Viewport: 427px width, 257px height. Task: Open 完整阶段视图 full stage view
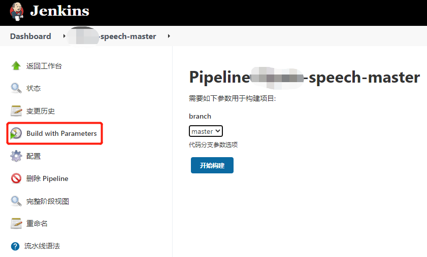[48, 201]
